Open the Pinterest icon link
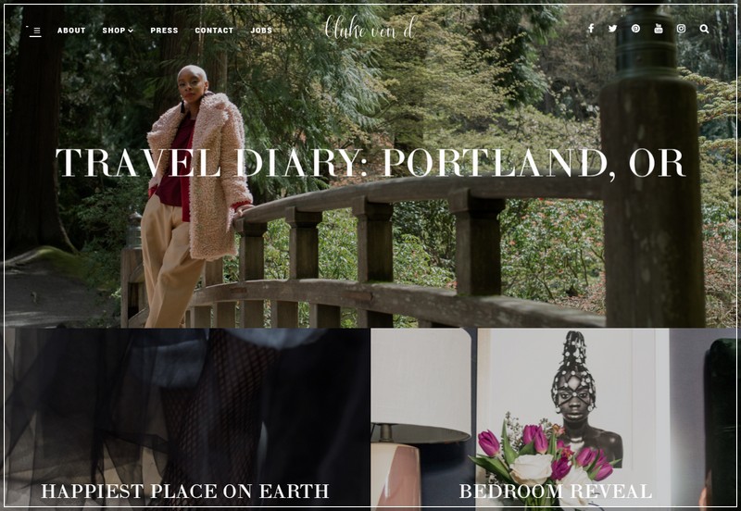 click(635, 29)
